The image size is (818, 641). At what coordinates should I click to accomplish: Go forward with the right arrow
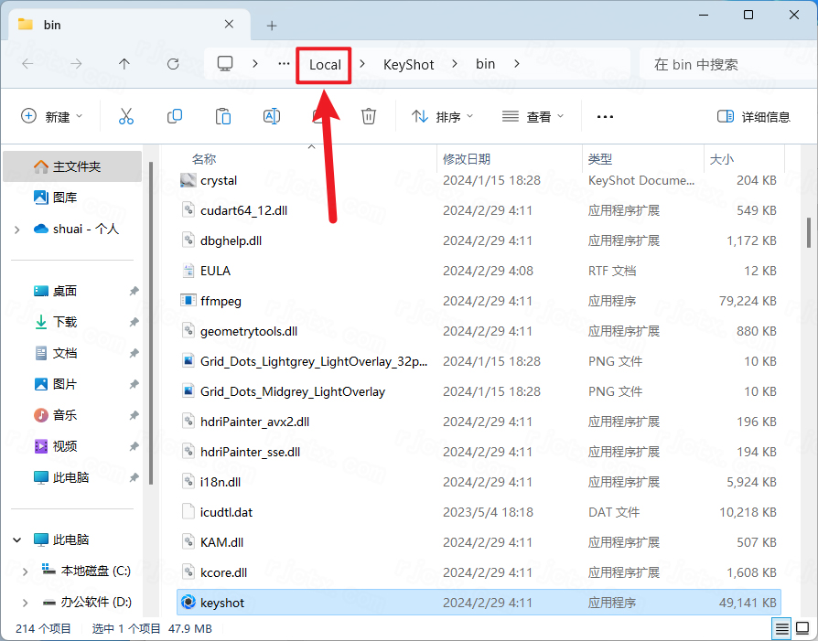pyautogui.click(x=76, y=64)
